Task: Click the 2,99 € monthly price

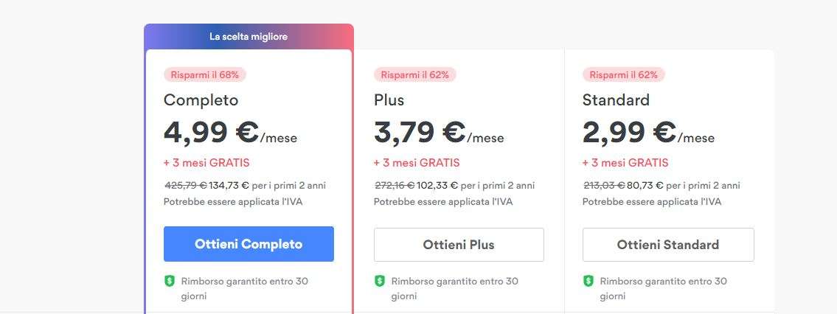Action: [629, 133]
